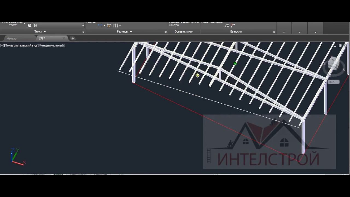The height and width of the screenshot is (197, 350).
Task: Click the Выноски panel title
Action: pos(236,32)
